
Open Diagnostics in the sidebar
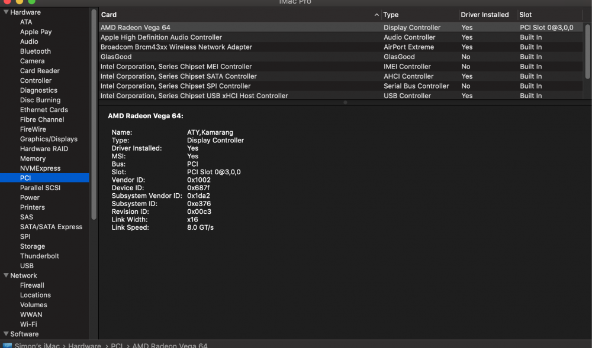tap(38, 90)
